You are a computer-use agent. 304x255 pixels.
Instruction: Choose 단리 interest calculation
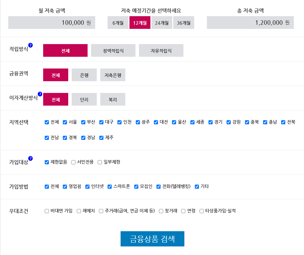84,99
